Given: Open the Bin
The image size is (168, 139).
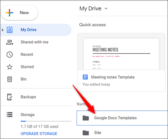Looking at the screenshot, I should pyautogui.click(x=24, y=79).
